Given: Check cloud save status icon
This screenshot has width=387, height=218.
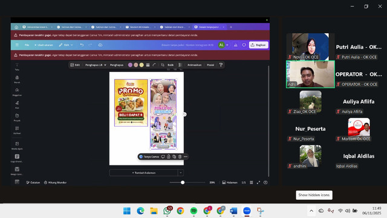Looking at the screenshot, I should (x=100, y=45).
